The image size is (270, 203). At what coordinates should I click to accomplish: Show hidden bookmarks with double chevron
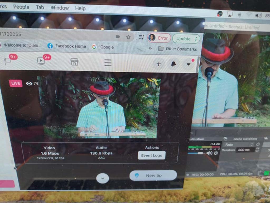coord(150,48)
